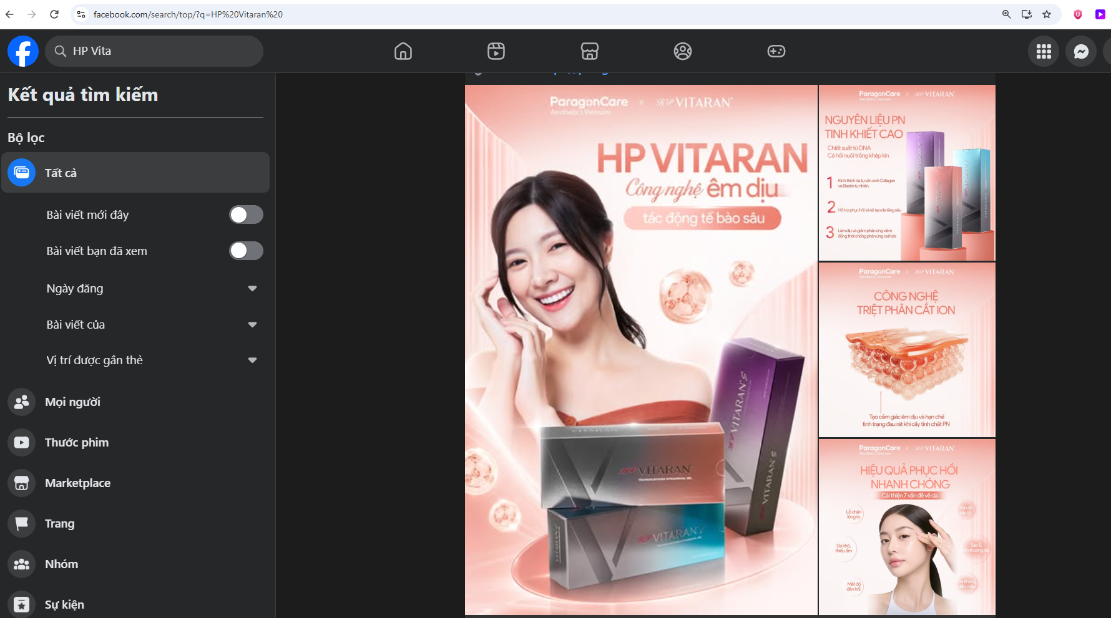Open the Marketplace storefront icon in top bar
The image size is (1111, 618).
point(590,51)
